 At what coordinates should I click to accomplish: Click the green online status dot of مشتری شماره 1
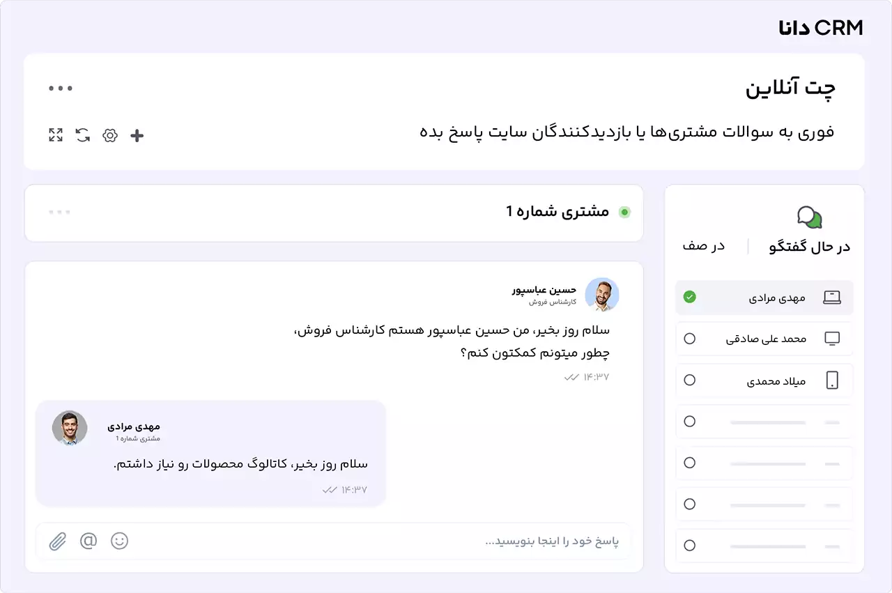point(624,211)
